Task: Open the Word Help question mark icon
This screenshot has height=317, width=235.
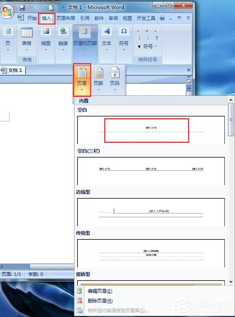Action: tap(162, 18)
